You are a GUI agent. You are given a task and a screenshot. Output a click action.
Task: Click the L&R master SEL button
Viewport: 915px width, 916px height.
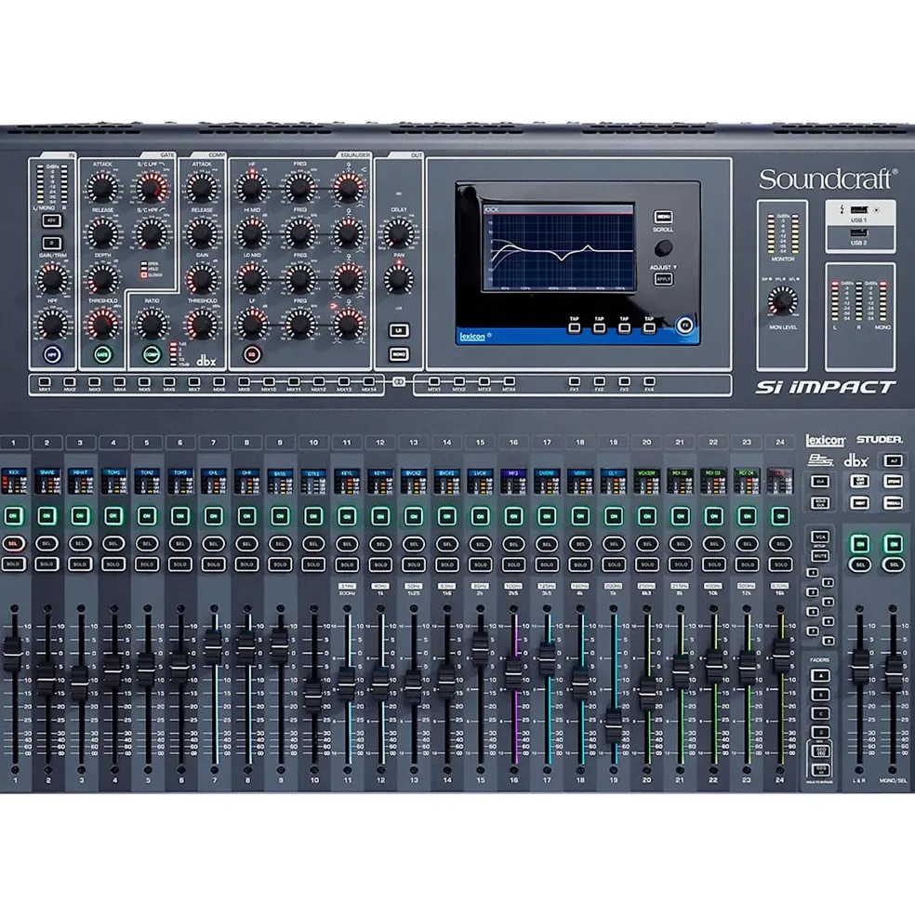859,564
